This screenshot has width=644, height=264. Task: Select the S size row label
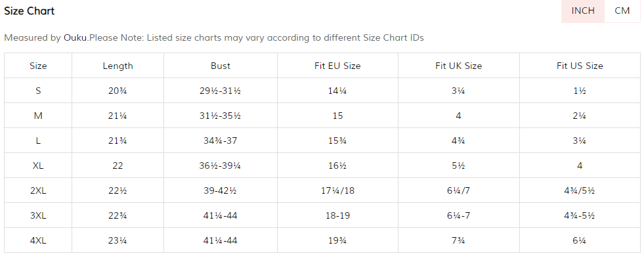38,91
